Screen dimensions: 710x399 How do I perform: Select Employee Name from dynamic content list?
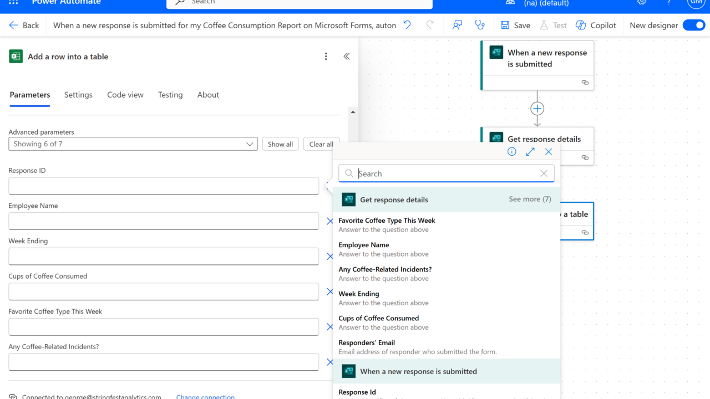(364, 245)
